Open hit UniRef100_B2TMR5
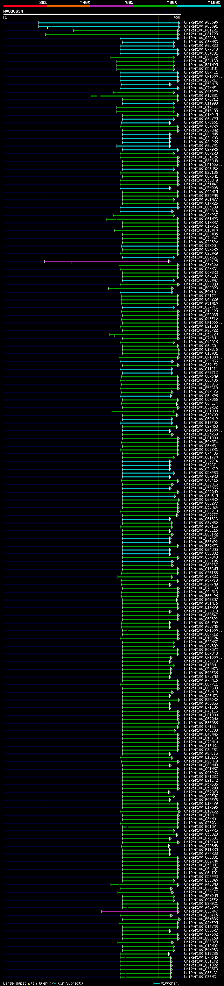The image size is (224, 986). 201,65
